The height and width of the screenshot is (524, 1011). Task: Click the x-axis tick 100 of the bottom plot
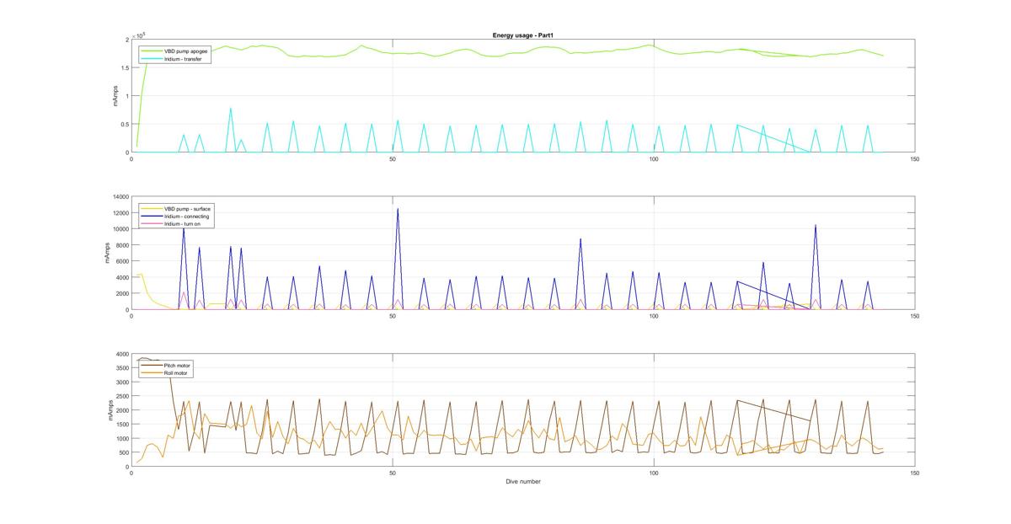[654, 473]
